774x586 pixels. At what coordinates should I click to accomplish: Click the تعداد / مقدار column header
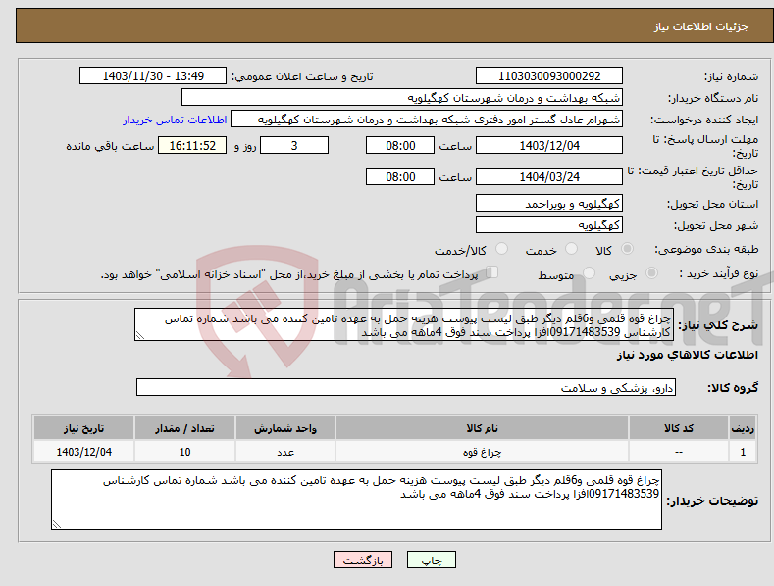184,428
